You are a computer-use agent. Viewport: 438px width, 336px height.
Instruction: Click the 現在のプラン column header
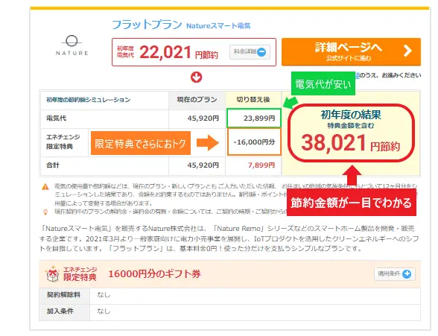coord(197,100)
